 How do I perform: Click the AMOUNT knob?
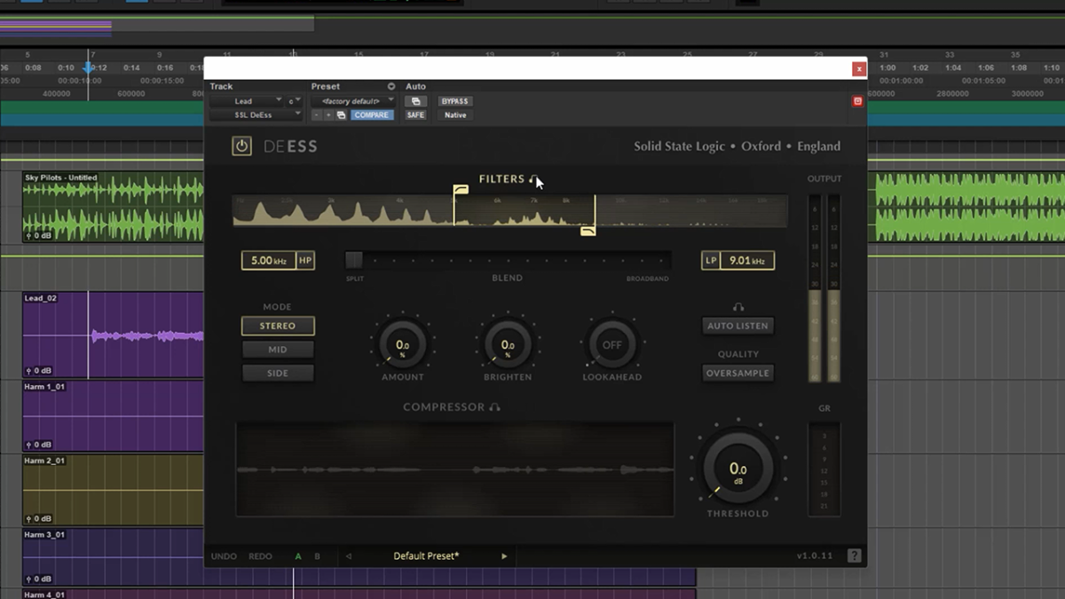403,345
